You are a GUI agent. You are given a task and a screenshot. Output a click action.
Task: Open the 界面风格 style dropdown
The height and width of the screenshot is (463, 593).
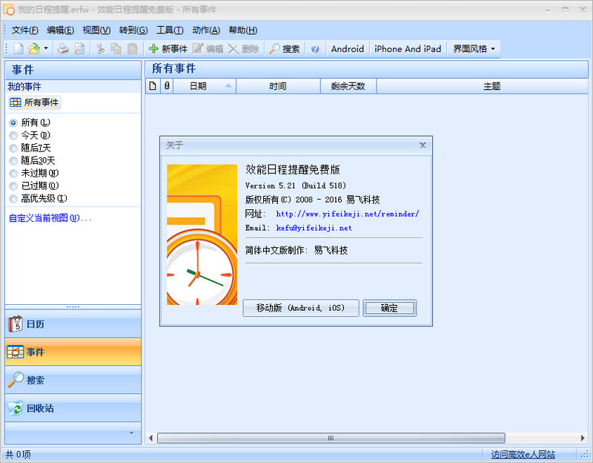[x=474, y=49]
